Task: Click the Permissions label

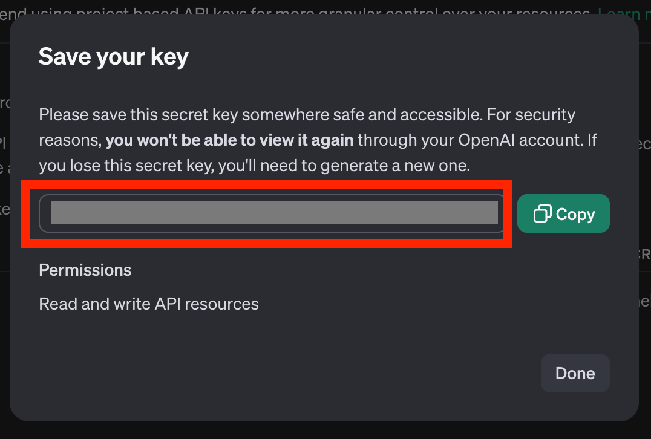Action: click(85, 270)
